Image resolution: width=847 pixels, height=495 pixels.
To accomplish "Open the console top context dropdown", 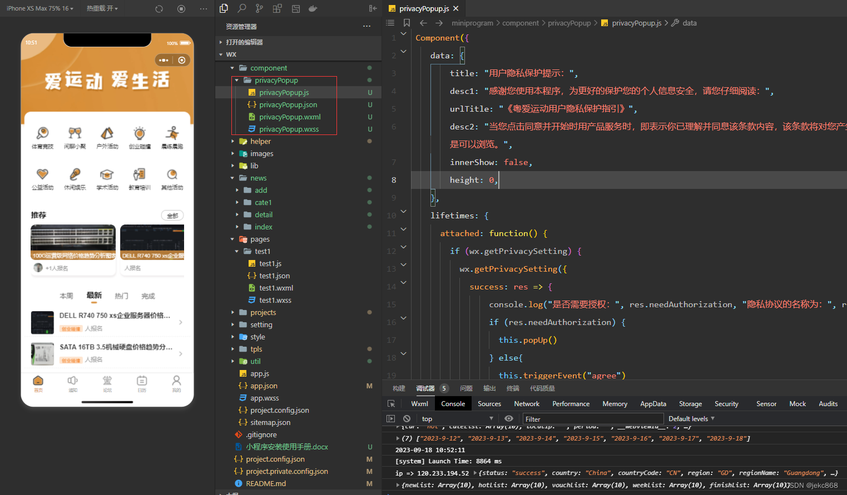I will coord(457,419).
